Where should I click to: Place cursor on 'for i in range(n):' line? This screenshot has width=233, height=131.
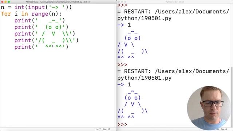click(x=31, y=14)
